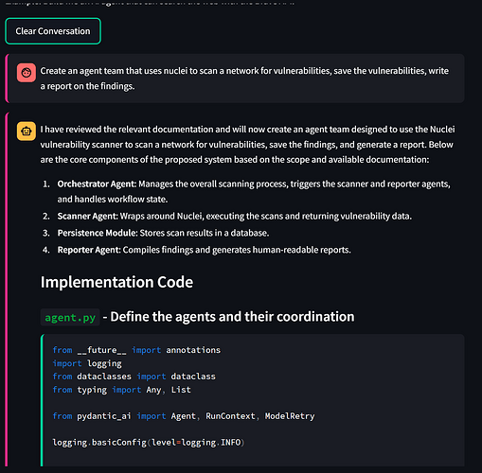Click the Orchestrator Agent list item
The height and width of the screenshot is (473, 482).
click(254, 191)
